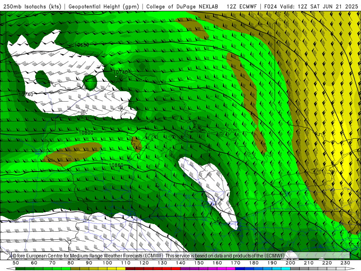361x271 pixels.
Task: Click the 210 value on the color scale
Action: [309, 263]
